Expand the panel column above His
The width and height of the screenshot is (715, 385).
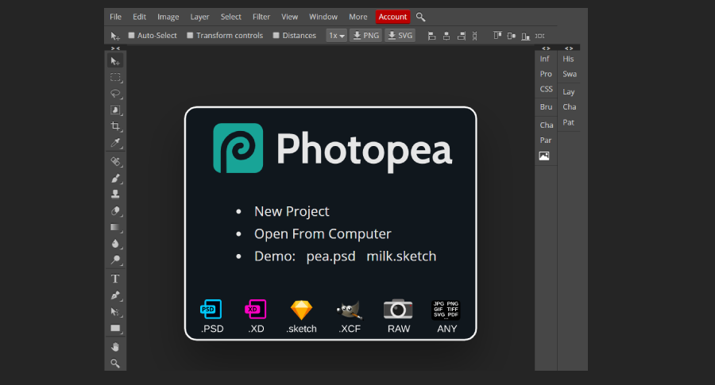point(569,48)
